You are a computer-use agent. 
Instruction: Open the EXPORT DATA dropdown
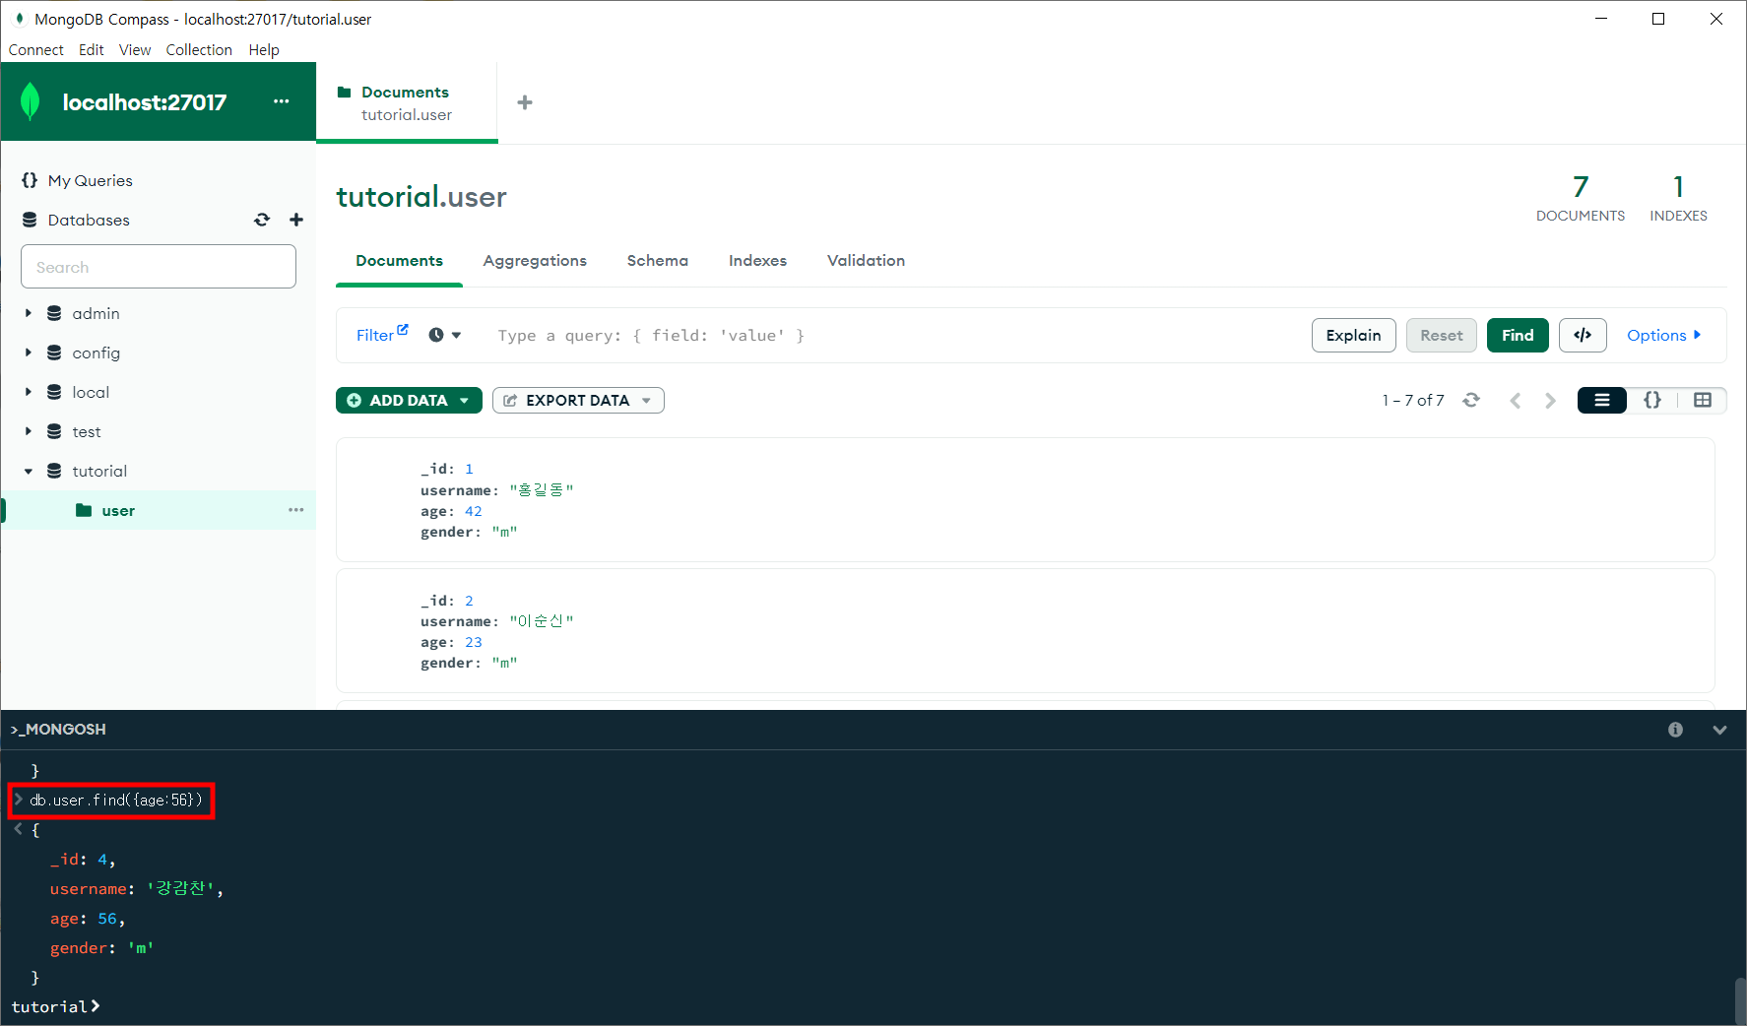coord(578,400)
